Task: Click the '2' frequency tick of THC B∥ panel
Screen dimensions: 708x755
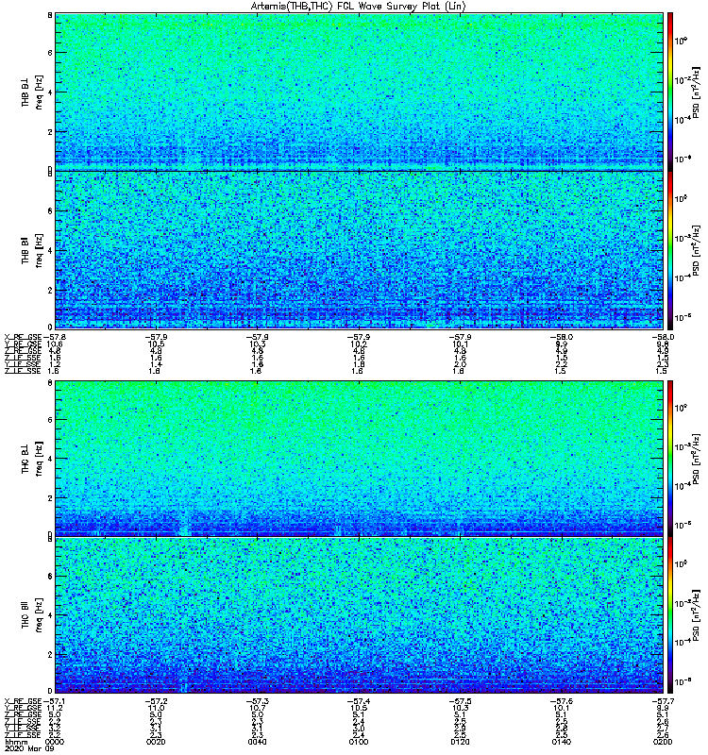Action: tap(50, 654)
